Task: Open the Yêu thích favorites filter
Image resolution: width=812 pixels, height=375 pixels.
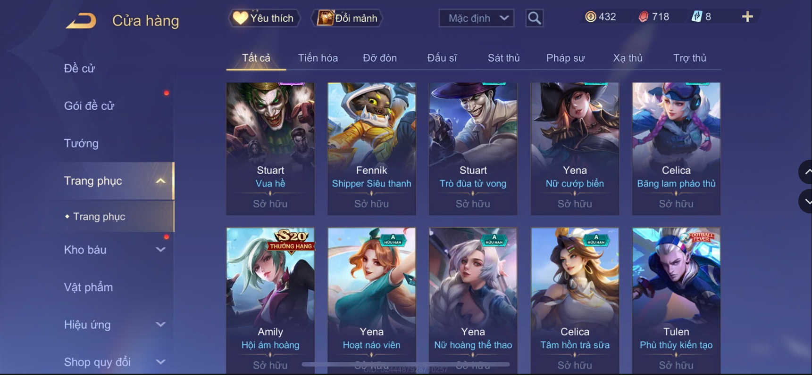Action: click(x=264, y=18)
